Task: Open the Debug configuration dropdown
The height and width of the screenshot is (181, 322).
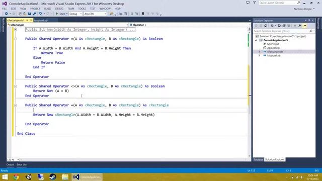Action: pyautogui.click(x=75, y=14)
